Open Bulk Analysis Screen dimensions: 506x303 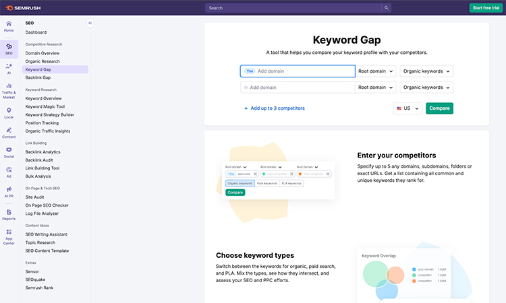click(x=38, y=176)
